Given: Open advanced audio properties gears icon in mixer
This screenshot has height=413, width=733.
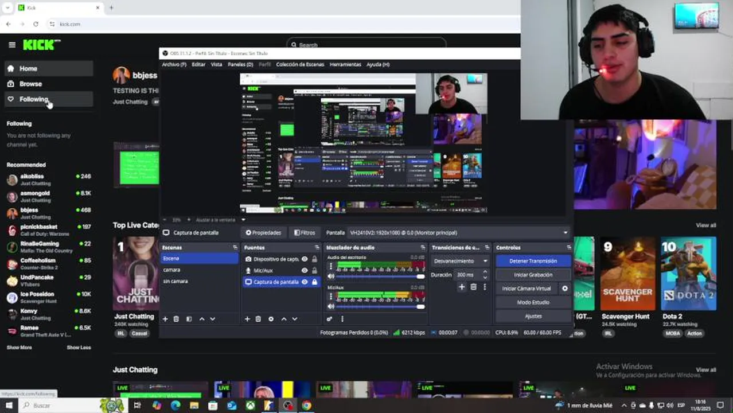Looking at the screenshot, I should pos(330,319).
